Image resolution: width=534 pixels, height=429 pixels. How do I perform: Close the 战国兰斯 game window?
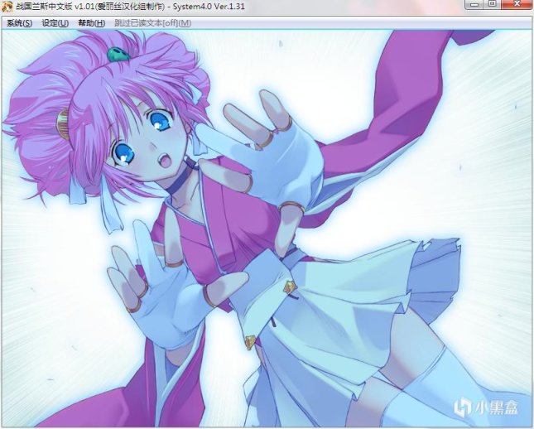[517, 4]
